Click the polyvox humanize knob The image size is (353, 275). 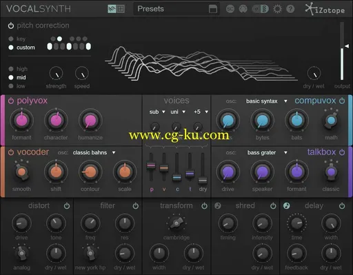(90, 120)
